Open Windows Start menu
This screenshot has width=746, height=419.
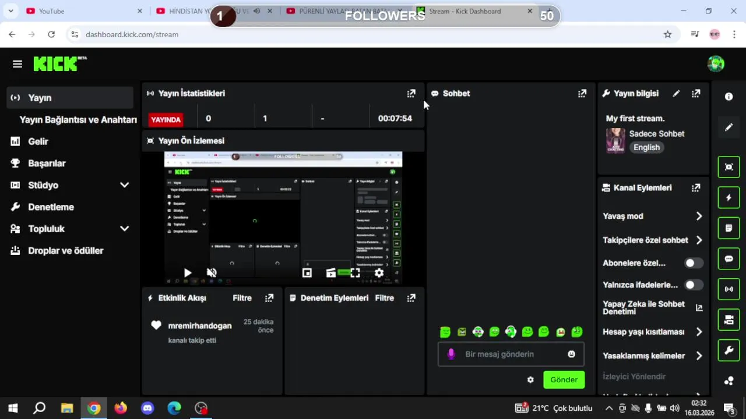pyautogui.click(x=13, y=408)
